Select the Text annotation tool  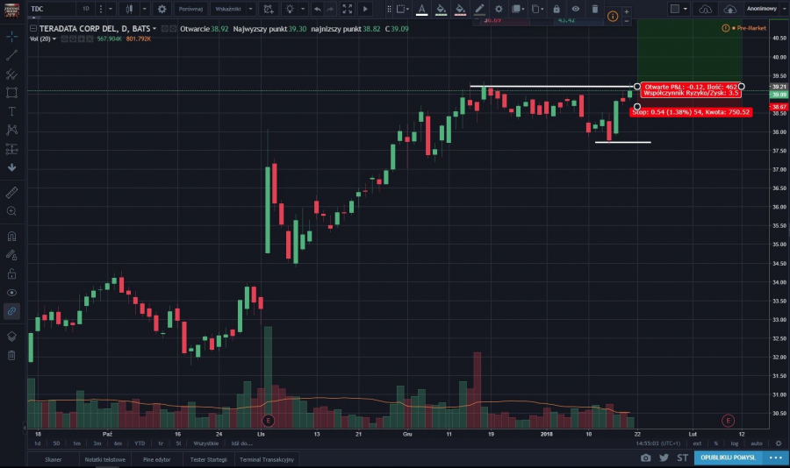[11, 111]
